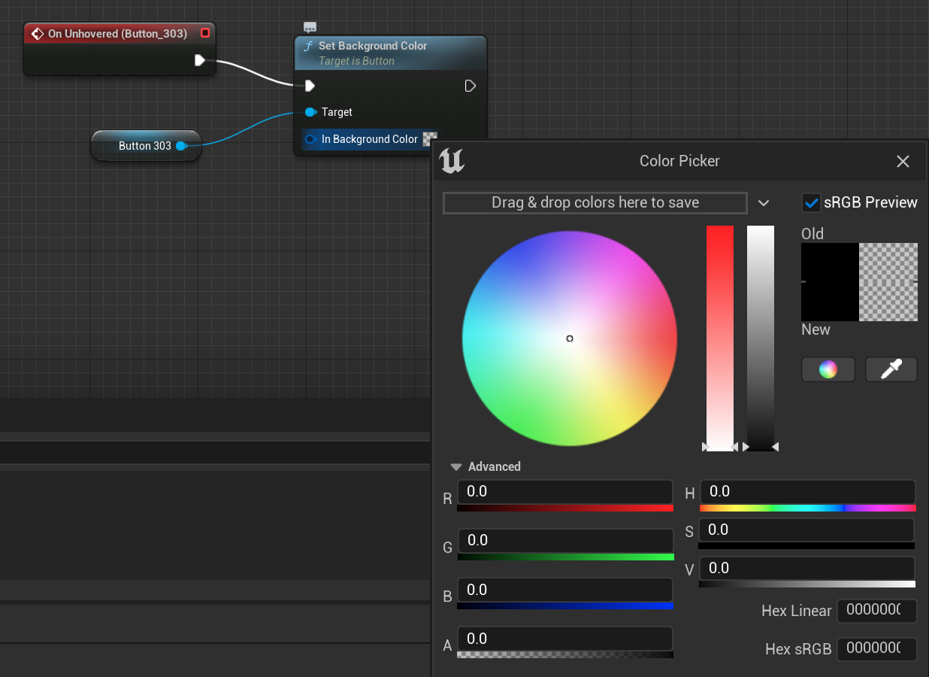Click the Unreal Engine logo icon
This screenshot has width=929, height=677.
pyautogui.click(x=452, y=161)
